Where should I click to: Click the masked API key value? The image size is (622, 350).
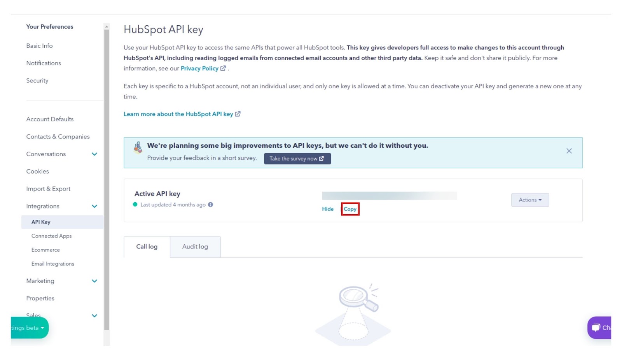pyautogui.click(x=390, y=196)
